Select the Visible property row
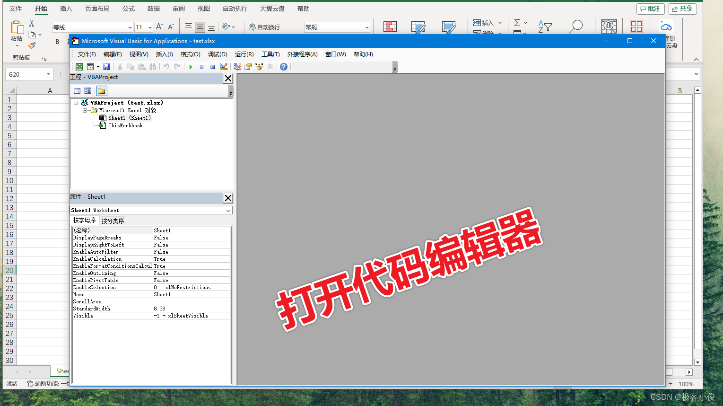The height and width of the screenshot is (406, 723). pyautogui.click(x=151, y=316)
